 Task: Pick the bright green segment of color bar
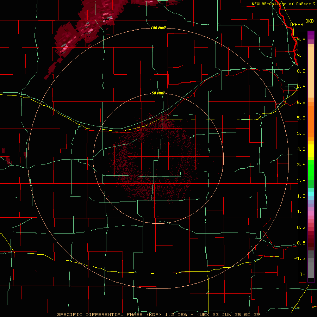(311, 170)
